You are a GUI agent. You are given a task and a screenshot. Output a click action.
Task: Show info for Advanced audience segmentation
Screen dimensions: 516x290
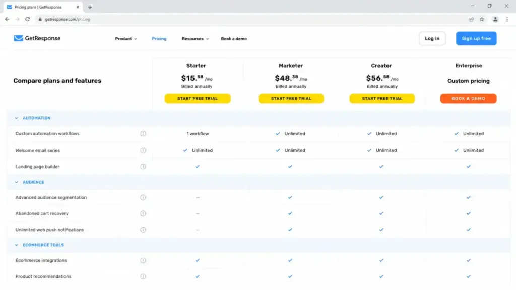143,197
